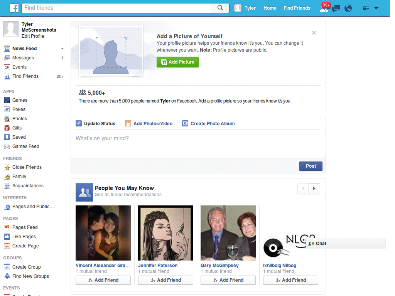Click the Facebook logo icon
Viewport: 395px width, 296px height.
click(14, 8)
